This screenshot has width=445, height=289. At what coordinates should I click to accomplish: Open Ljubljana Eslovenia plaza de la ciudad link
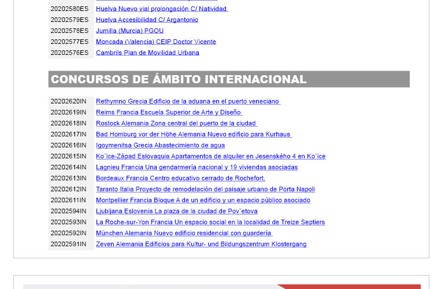(176, 211)
